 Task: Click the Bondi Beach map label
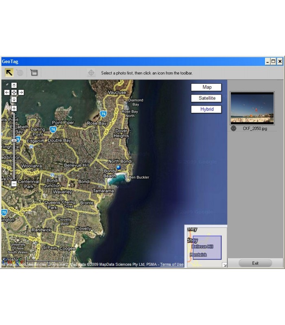[110, 173]
